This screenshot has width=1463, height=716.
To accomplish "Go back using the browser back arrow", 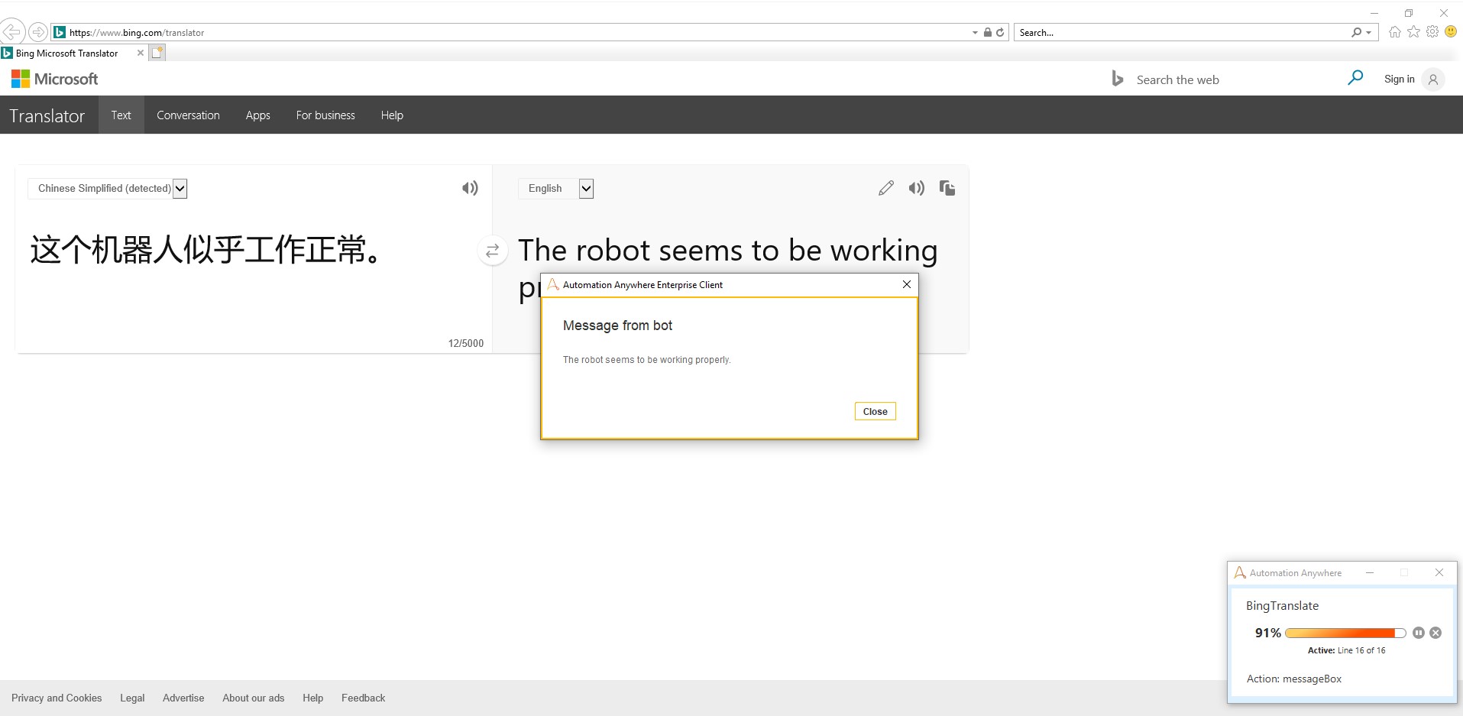I will 11,32.
